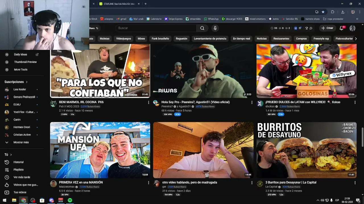364x204 pixels.
Task: Open Playlists in sidebar
Action: tap(19, 169)
